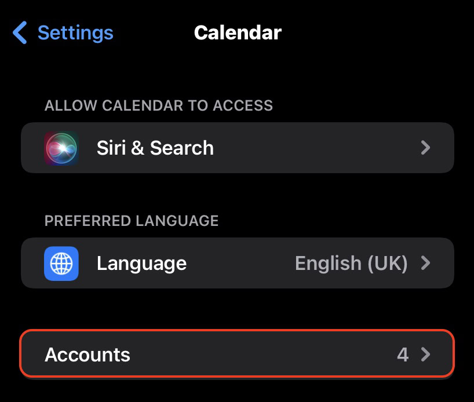Tap empty space in the Accounts row

(x=261, y=355)
